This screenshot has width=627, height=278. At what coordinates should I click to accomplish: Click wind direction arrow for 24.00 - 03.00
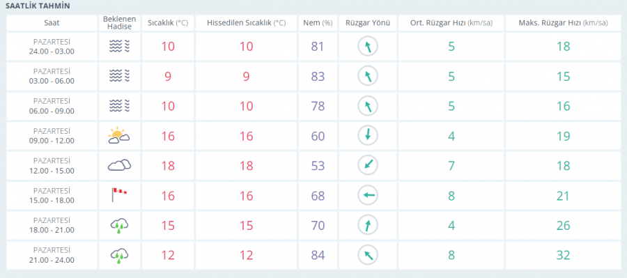pyautogui.click(x=367, y=47)
